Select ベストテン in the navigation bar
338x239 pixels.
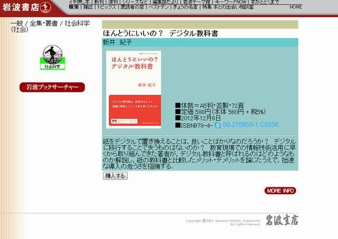(158, 7)
